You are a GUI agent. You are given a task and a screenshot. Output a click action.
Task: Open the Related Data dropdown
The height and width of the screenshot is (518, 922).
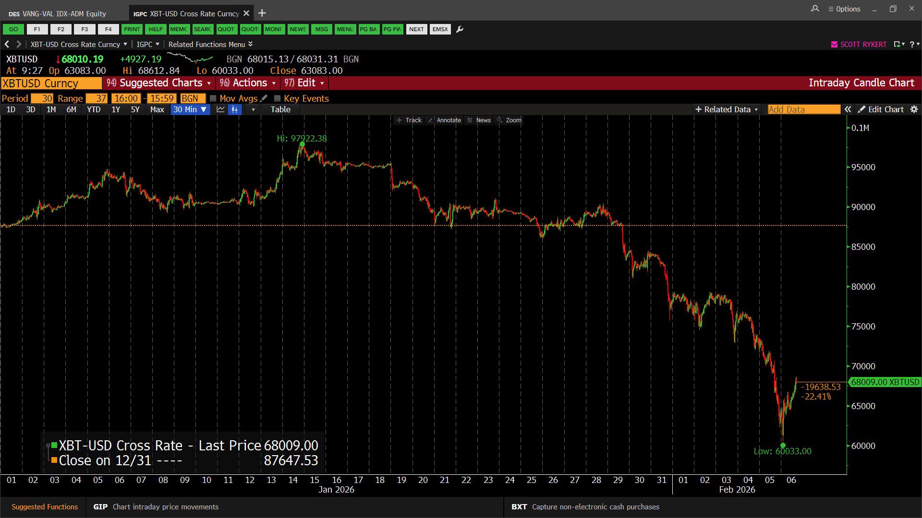[x=727, y=109]
